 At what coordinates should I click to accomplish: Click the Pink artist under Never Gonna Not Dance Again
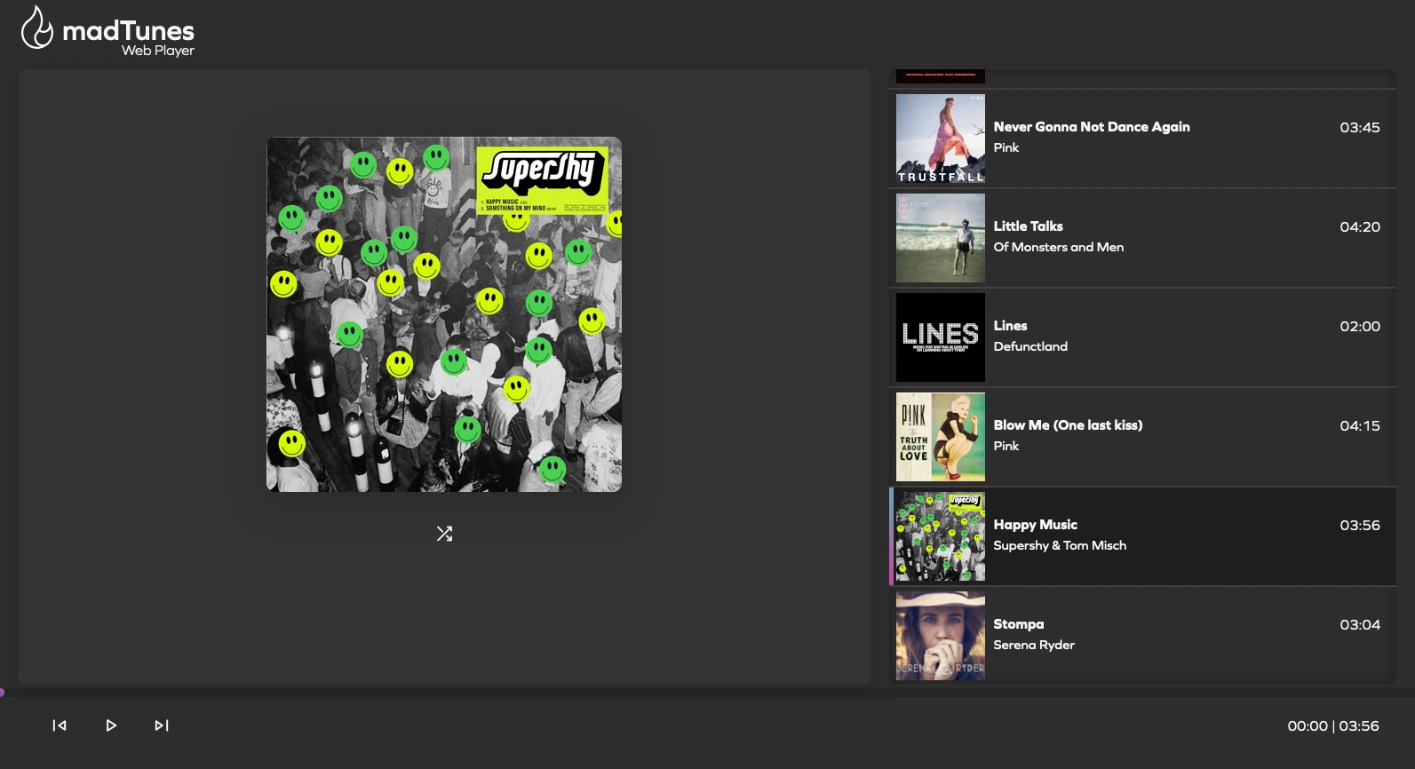[1006, 147]
